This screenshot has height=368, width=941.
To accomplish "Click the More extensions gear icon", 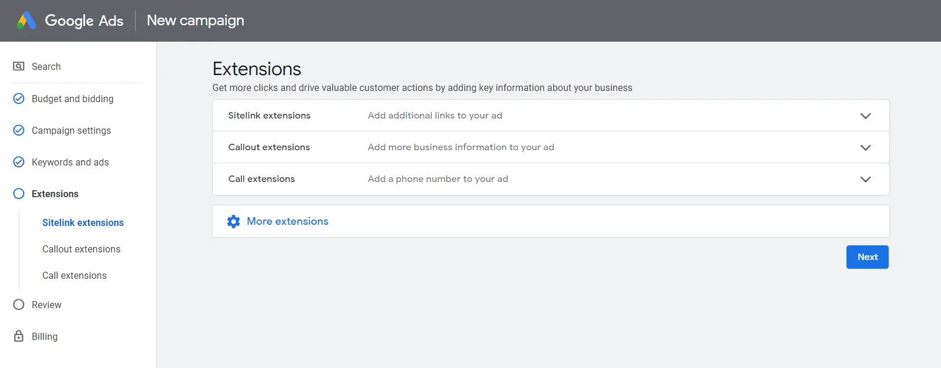I will point(233,221).
